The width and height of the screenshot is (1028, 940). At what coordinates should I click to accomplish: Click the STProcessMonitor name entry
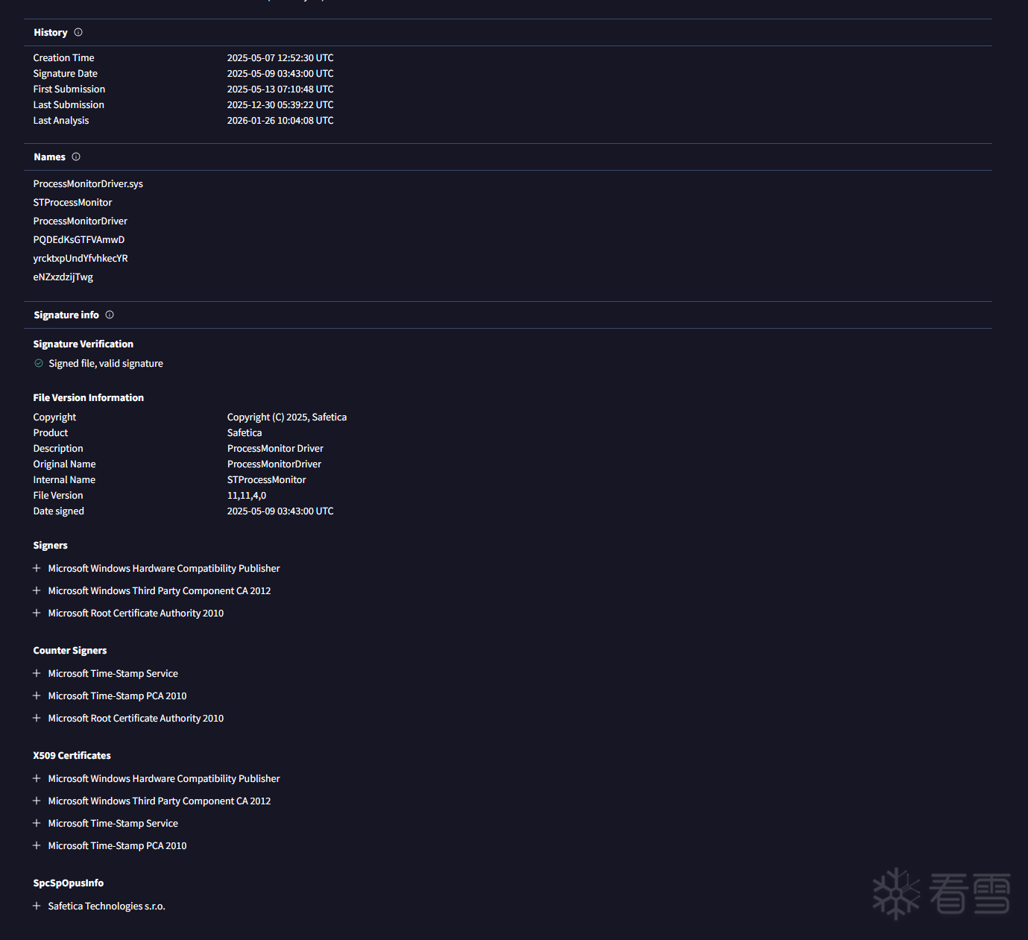pos(72,202)
